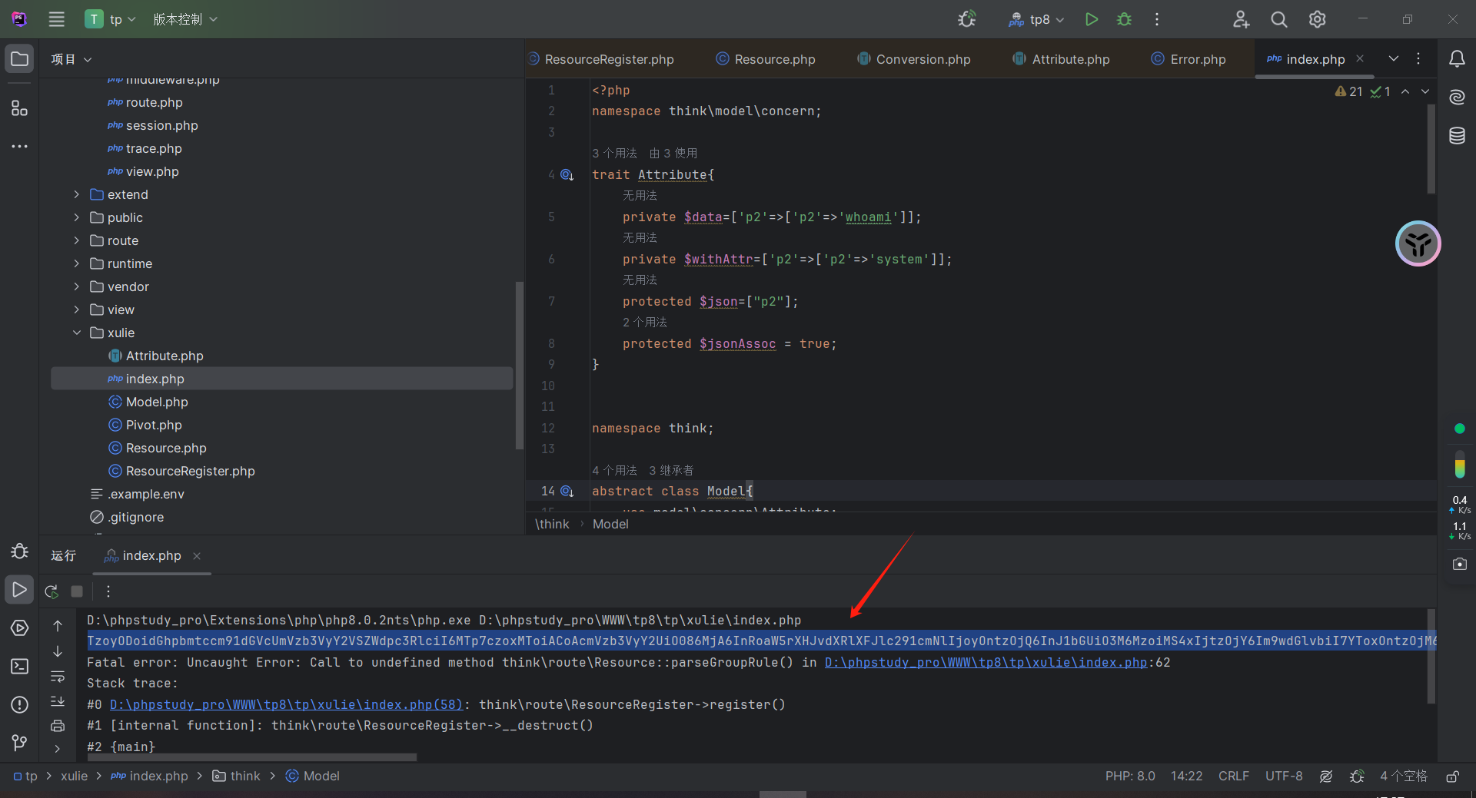This screenshot has height=798, width=1476.
Task: Rerun index.php in the Run panel
Action: 52,591
